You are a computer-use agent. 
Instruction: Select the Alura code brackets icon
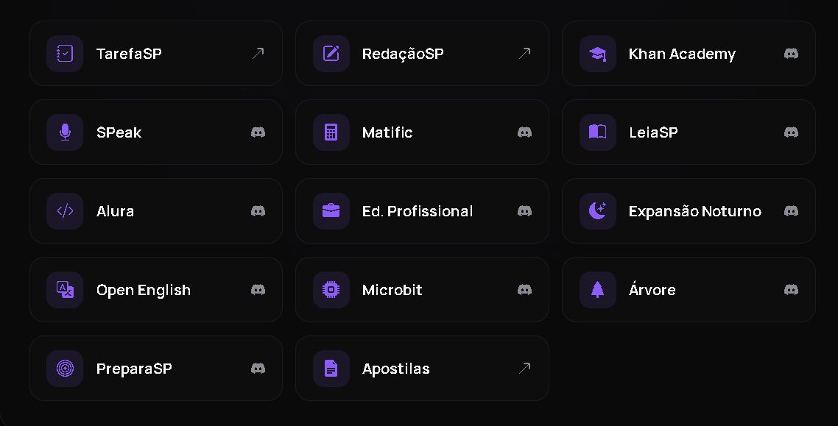65,211
